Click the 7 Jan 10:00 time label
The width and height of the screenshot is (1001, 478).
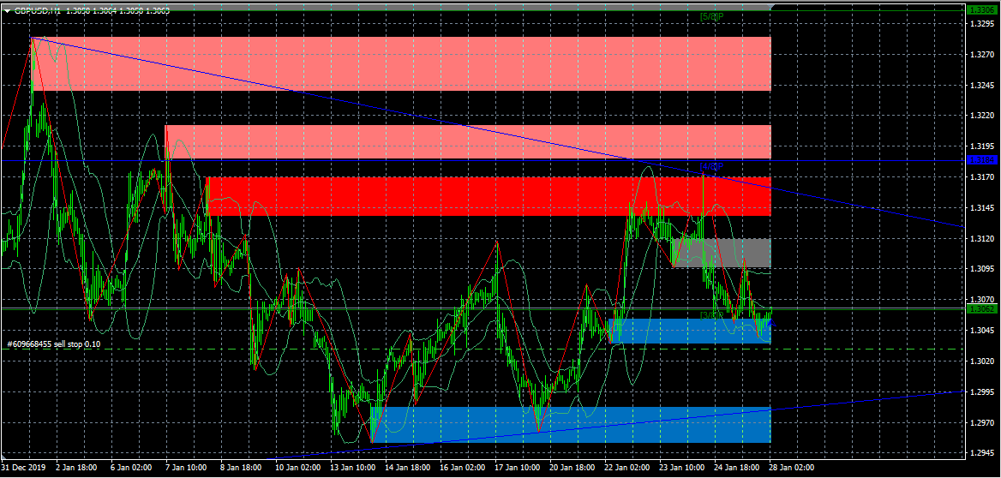tap(186, 467)
